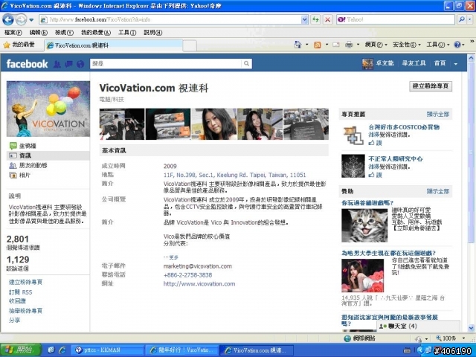Screen dimensions: 476x357
Task: Open the 朋友的動態 sidebar item
Action: [x=28, y=165]
